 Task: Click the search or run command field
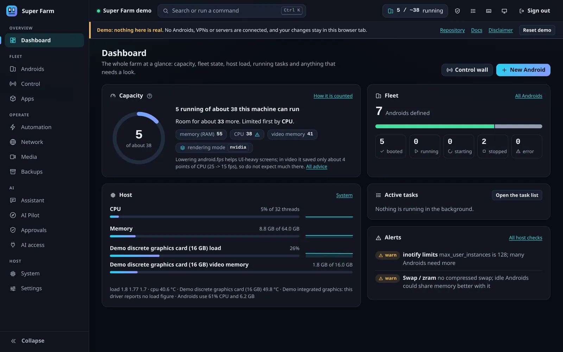[232, 11]
